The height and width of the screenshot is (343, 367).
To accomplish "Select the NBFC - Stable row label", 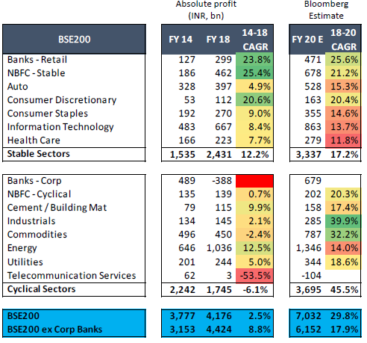I will [x=37, y=73].
